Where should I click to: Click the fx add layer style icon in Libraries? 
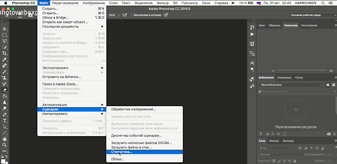coord(279,134)
